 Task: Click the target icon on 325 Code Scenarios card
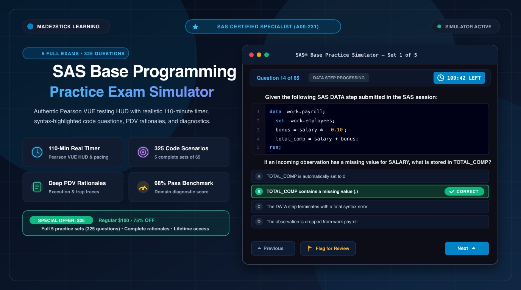point(143,152)
